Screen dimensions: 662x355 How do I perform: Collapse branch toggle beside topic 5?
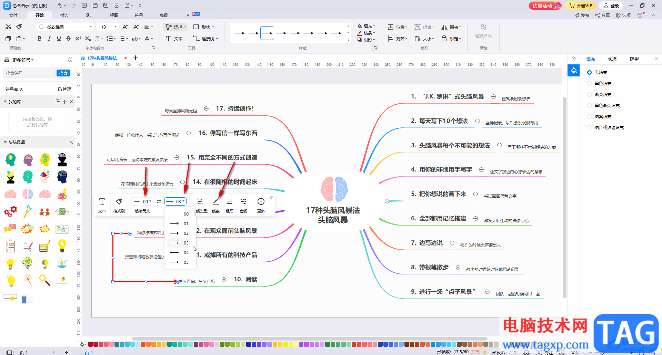click(475, 194)
